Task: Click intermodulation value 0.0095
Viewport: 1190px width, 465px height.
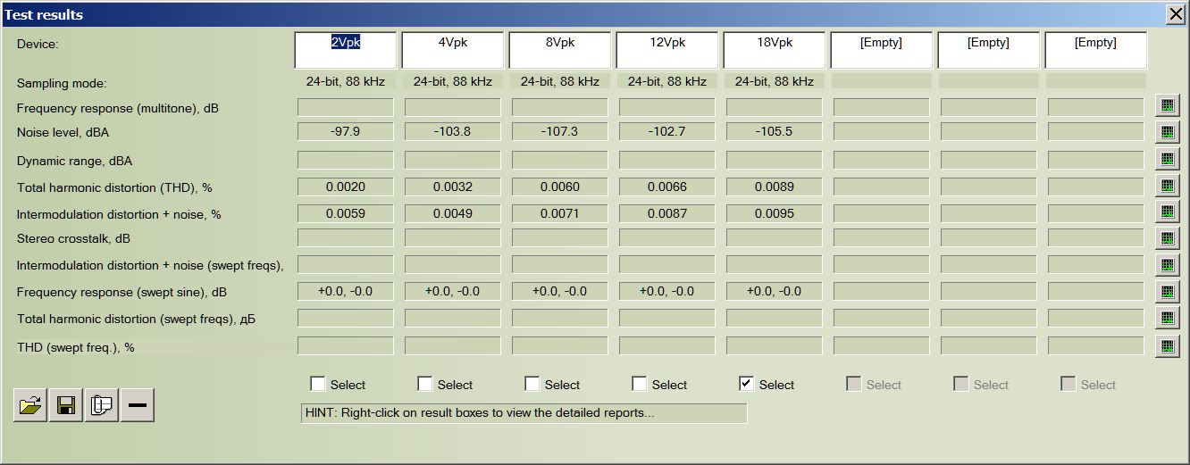Action: click(775, 214)
